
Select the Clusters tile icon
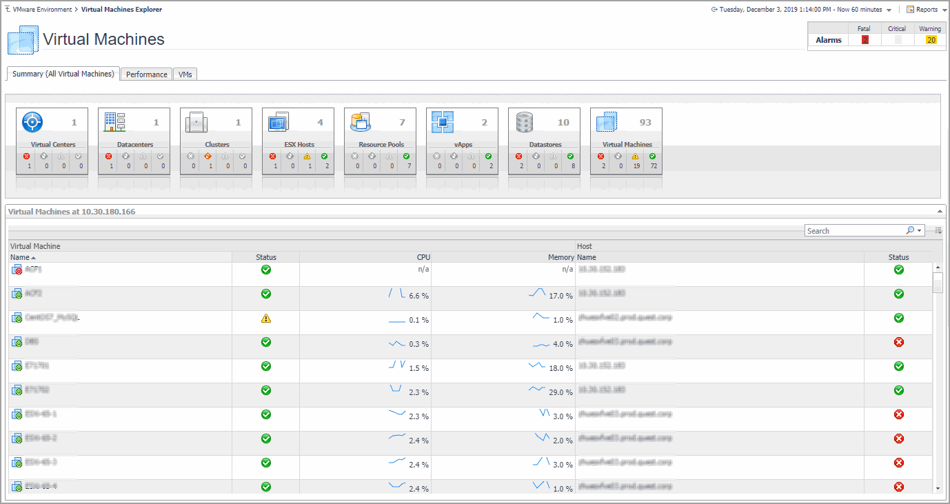[x=196, y=122]
